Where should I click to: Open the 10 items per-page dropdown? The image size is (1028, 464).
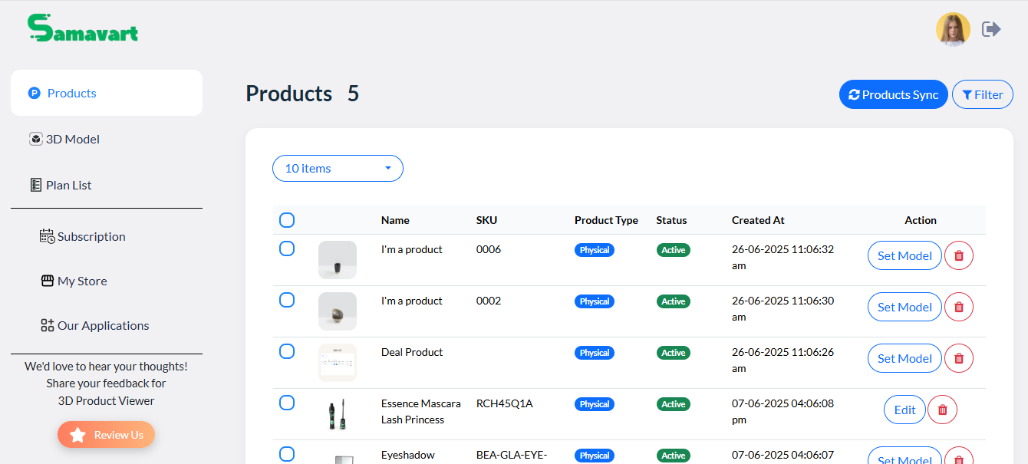pyautogui.click(x=338, y=168)
